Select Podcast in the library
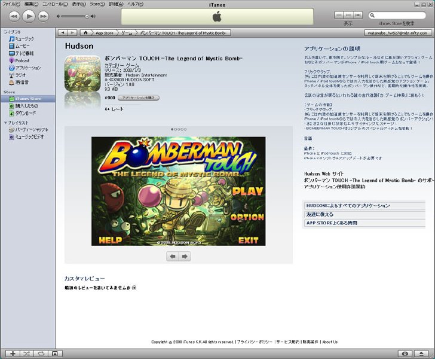The height and width of the screenshot is (359, 435). 19,60
